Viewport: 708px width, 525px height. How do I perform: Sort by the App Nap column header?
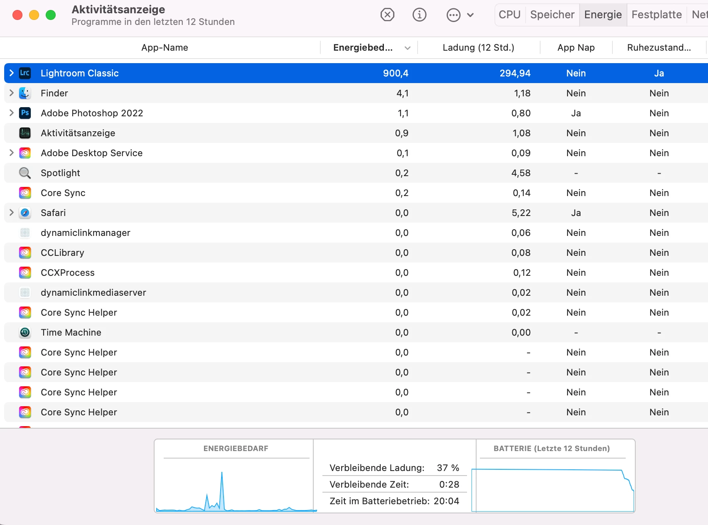point(576,48)
